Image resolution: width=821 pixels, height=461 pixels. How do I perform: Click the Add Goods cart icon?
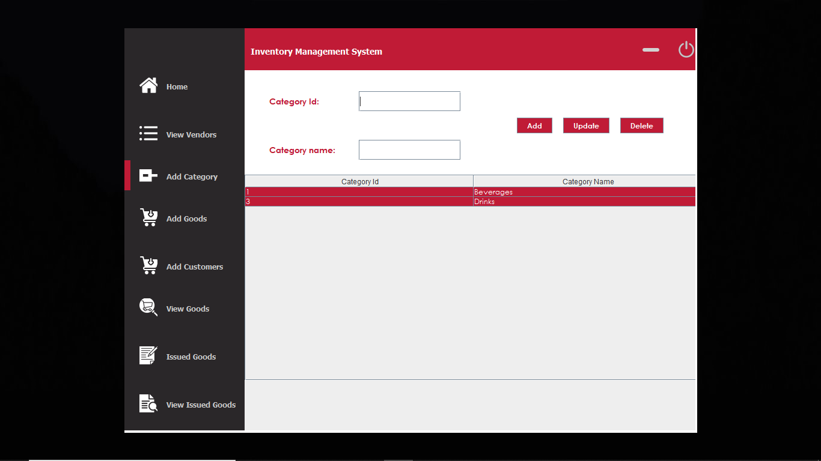tap(149, 217)
